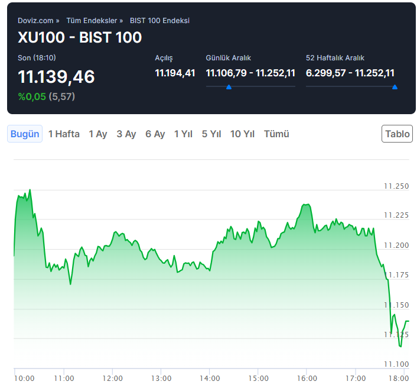The width and height of the screenshot is (417, 391).
Task: Show the 3 Ay chart range
Action: tap(126, 134)
